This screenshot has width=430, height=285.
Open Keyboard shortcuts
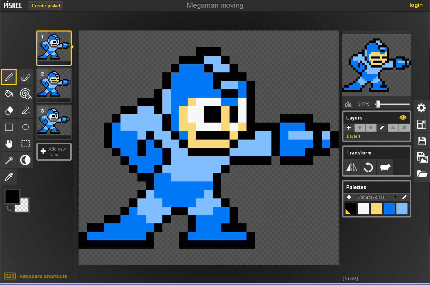(36, 276)
